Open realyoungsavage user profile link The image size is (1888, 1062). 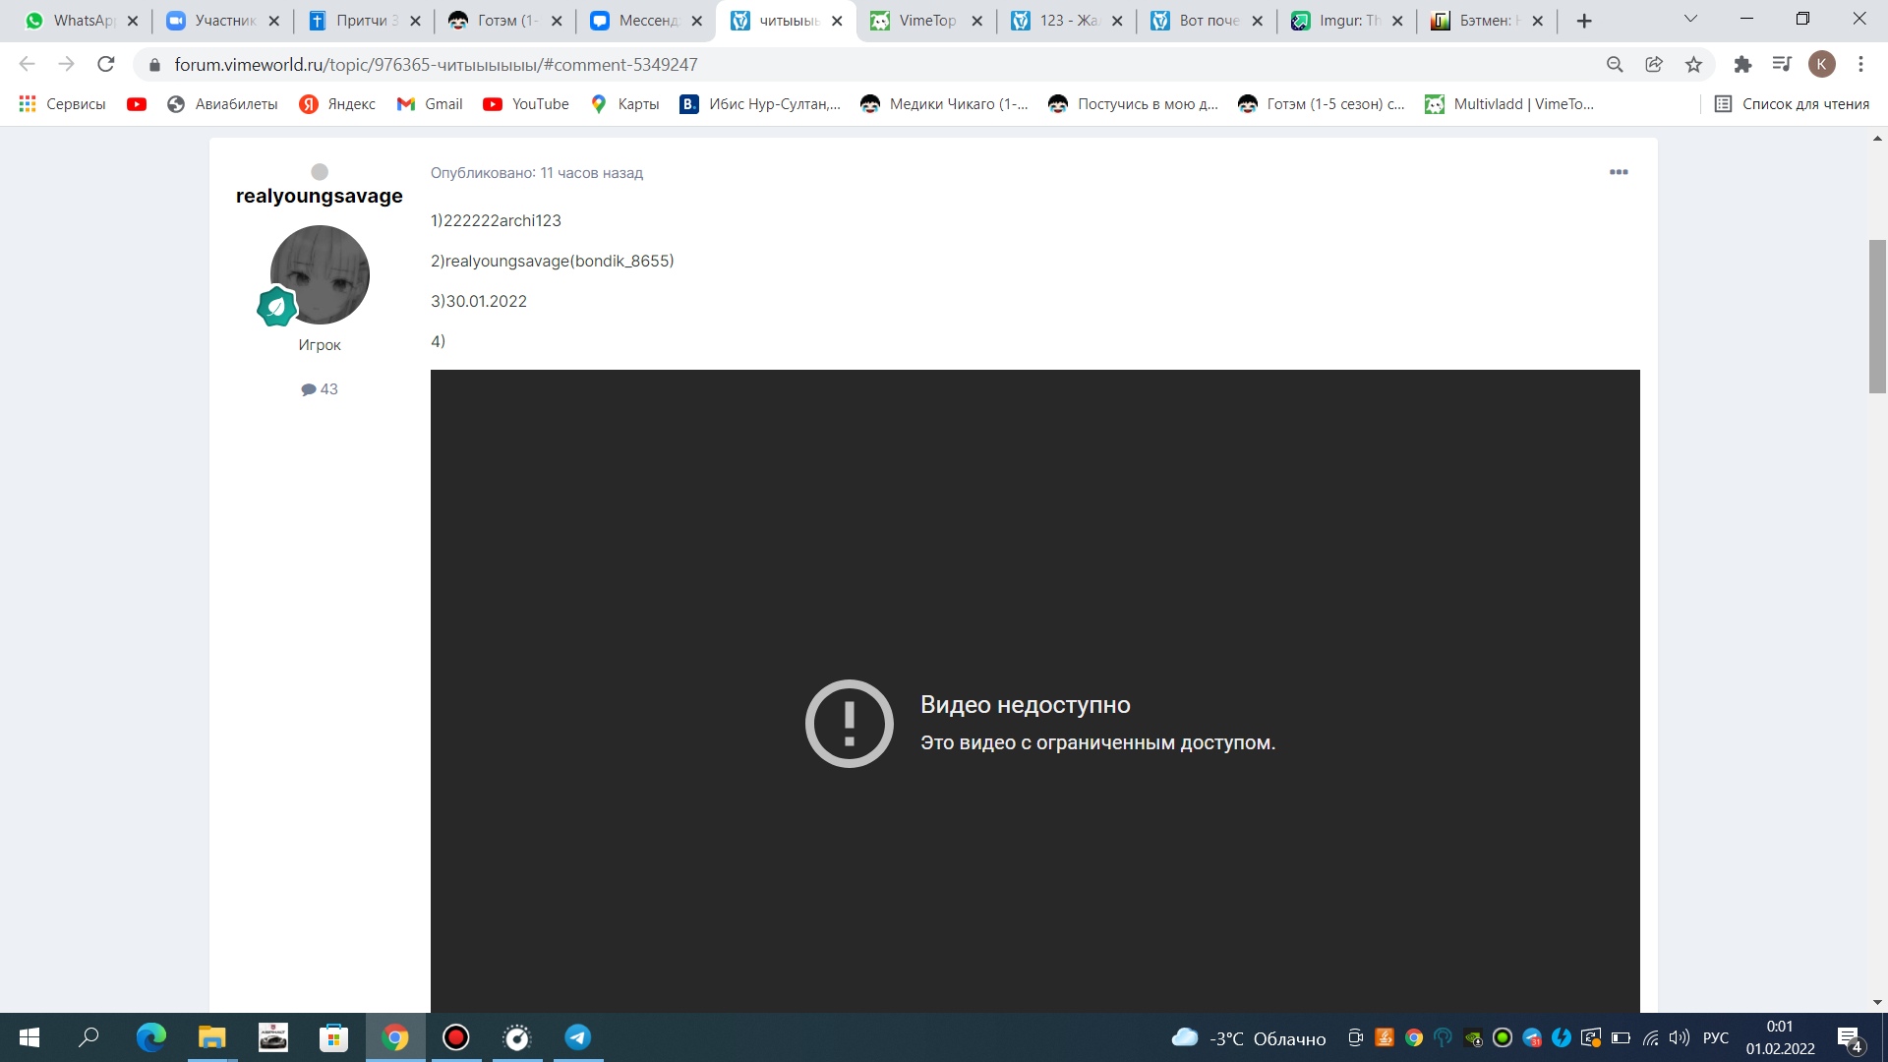pyautogui.click(x=319, y=196)
